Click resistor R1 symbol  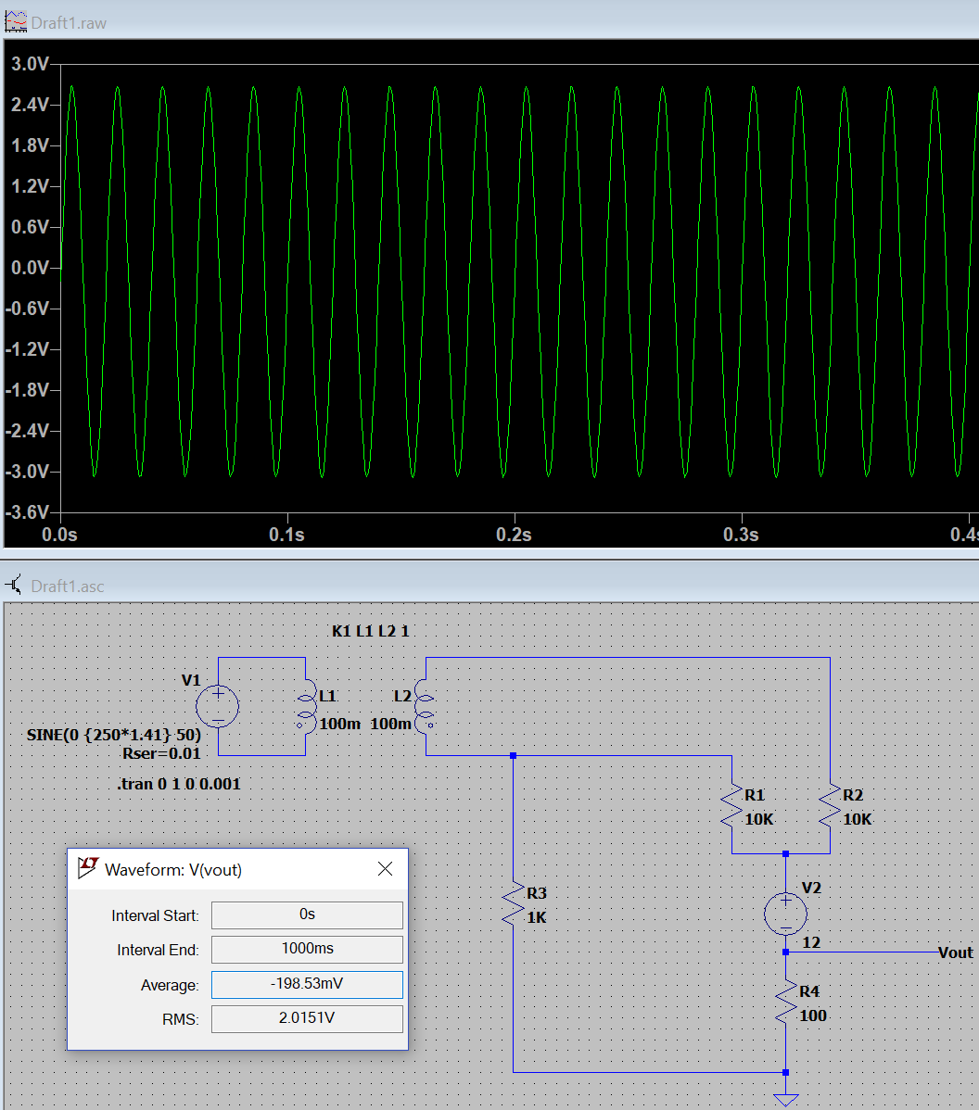click(731, 805)
